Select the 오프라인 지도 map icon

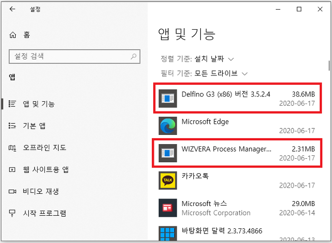point(12,148)
